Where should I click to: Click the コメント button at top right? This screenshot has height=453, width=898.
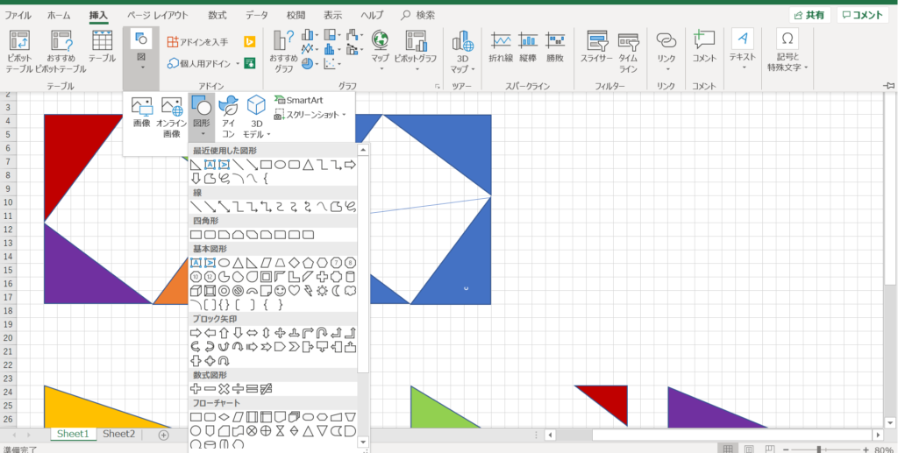(x=863, y=16)
